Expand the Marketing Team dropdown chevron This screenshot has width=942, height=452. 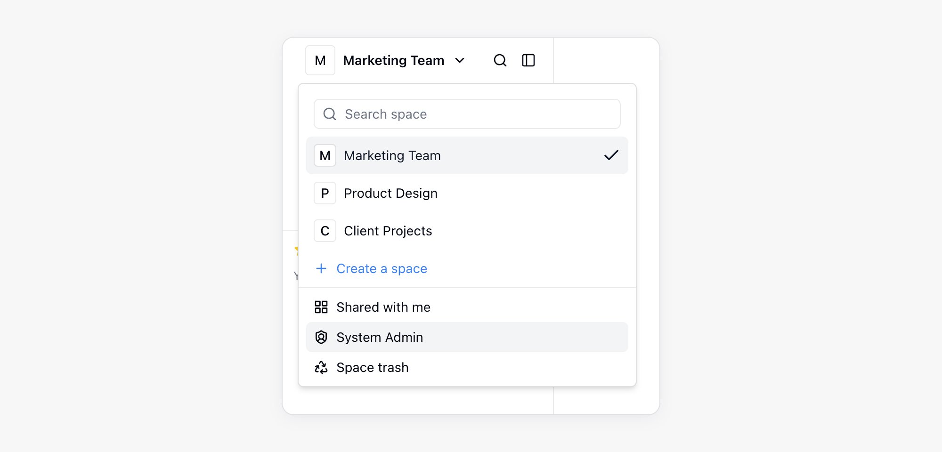460,60
